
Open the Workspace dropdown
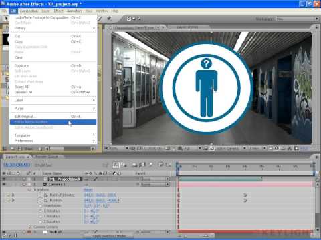[298, 19]
